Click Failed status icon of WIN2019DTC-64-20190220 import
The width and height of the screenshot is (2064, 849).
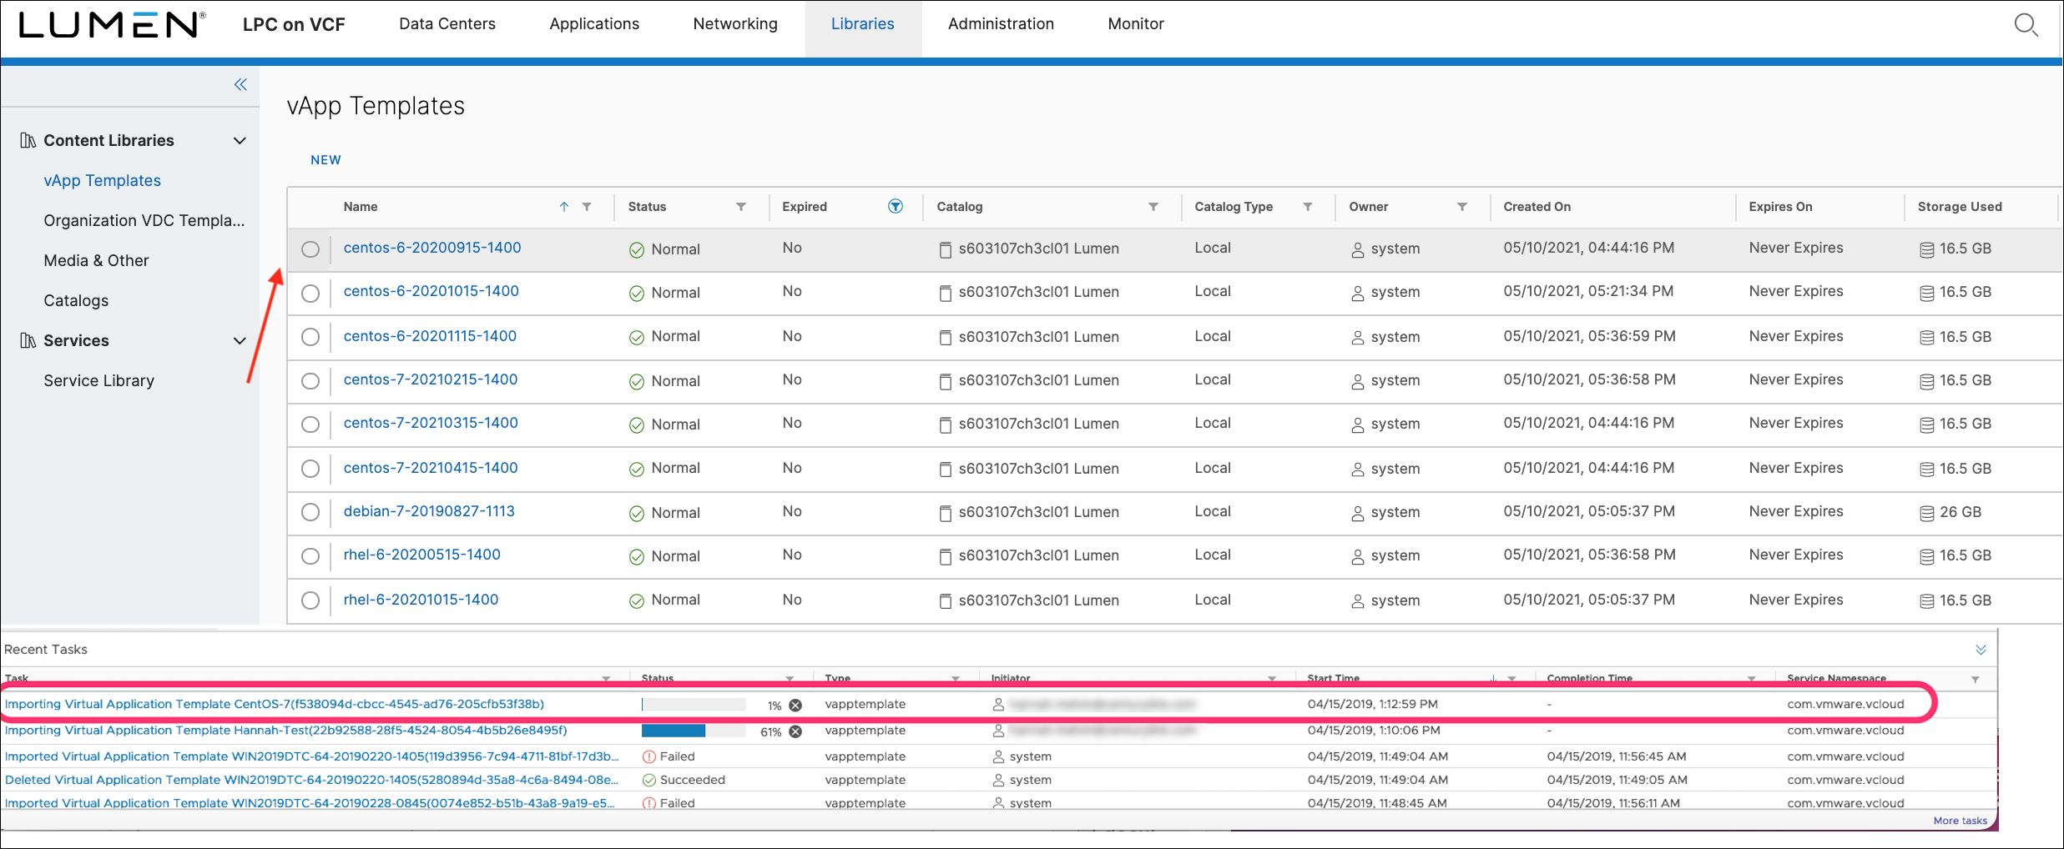tap(648, 756)
